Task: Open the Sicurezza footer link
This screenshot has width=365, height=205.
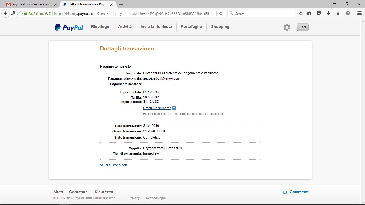Action: click(104, 192)
